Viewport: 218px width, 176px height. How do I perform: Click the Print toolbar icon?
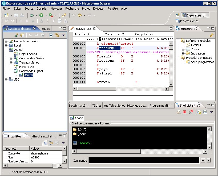click(x=22, y=15)
